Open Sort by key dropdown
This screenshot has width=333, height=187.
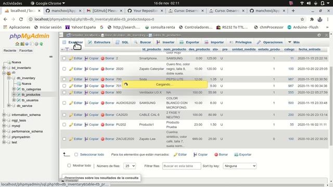239,166
